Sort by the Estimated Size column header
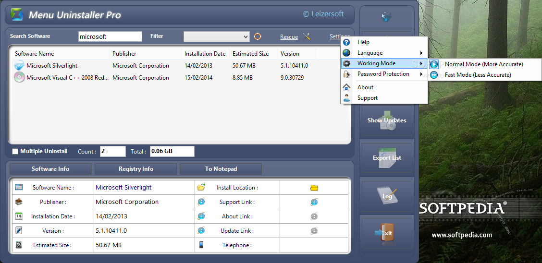Image resolution: width=542 pixels, height=263 pixels. point(254,53)
